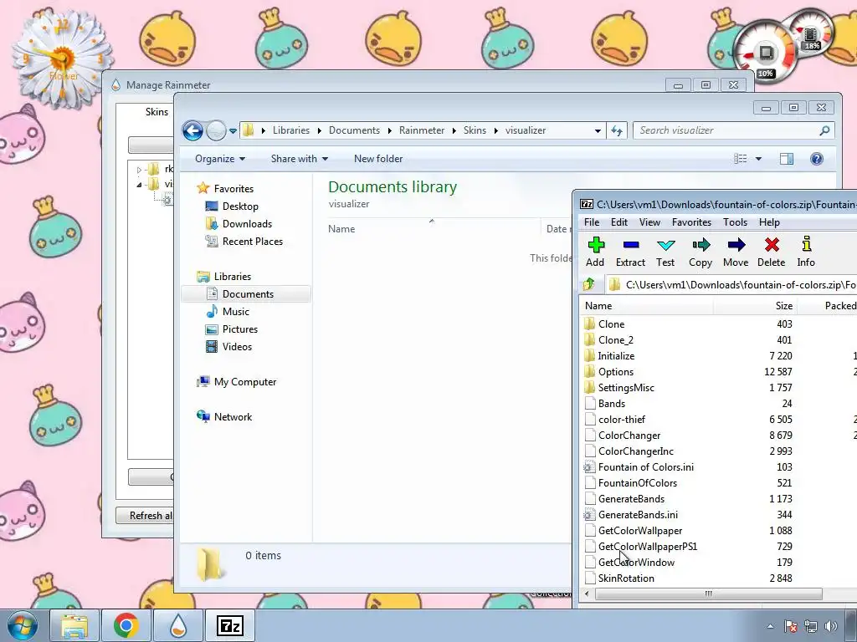The height and width of the screenshot is (642, 857).
Task: Open Explorer help
Action: click(x=817, y=159)
